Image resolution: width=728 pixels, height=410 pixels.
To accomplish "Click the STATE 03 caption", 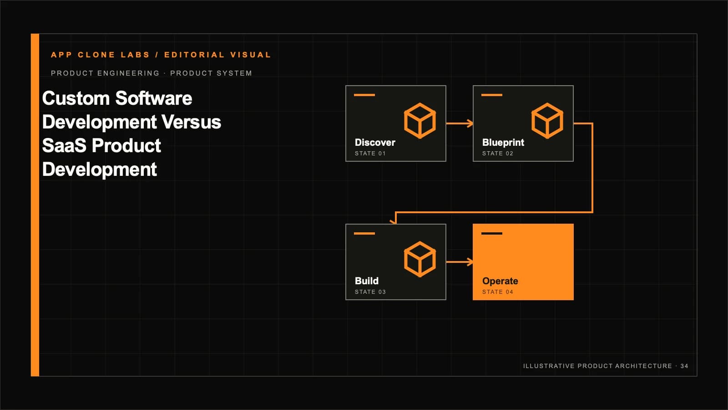I will (370, 292).
